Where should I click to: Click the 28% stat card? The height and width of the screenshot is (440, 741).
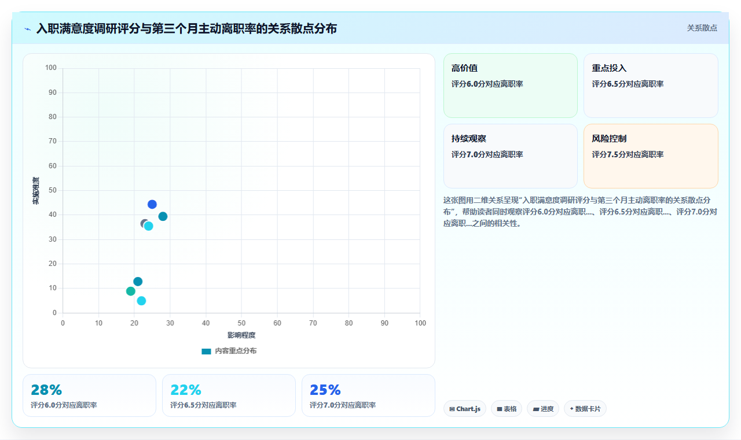(x=89, y=395)
